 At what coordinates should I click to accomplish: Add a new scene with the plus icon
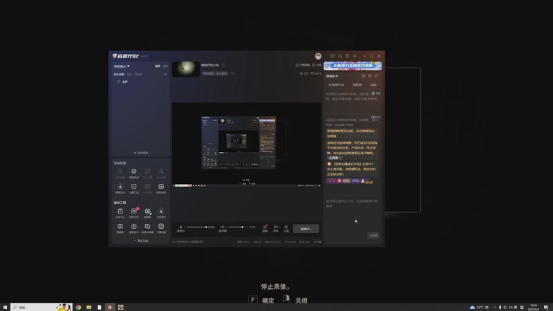click(x=165, y=75)
